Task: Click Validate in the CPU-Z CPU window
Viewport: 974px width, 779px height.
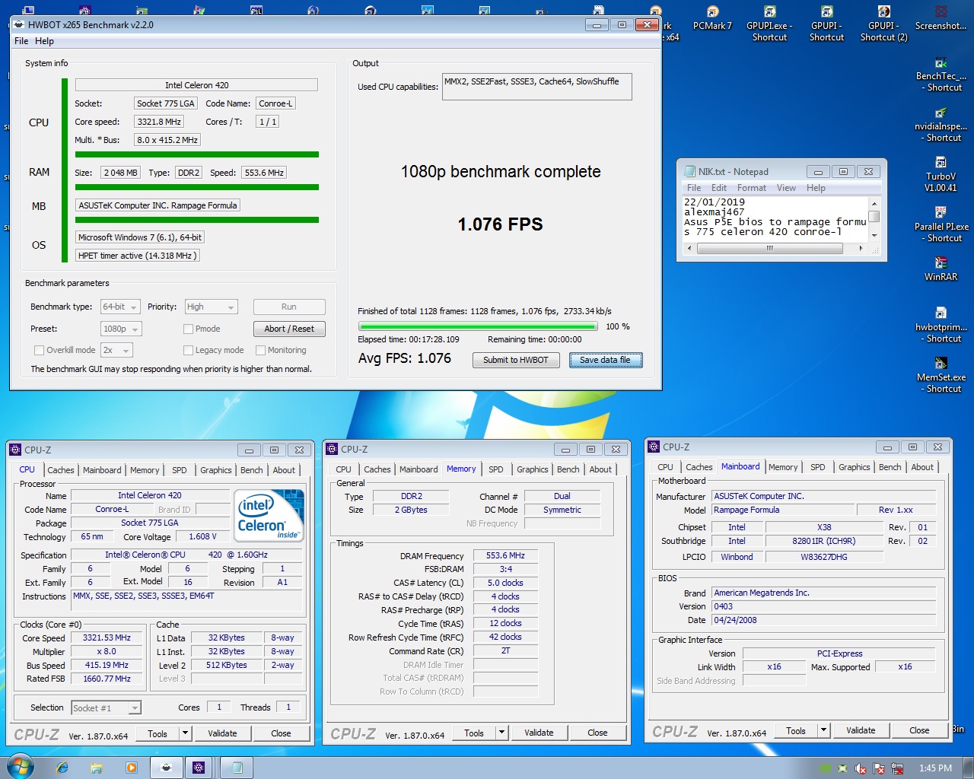Action: click(222, 733)
